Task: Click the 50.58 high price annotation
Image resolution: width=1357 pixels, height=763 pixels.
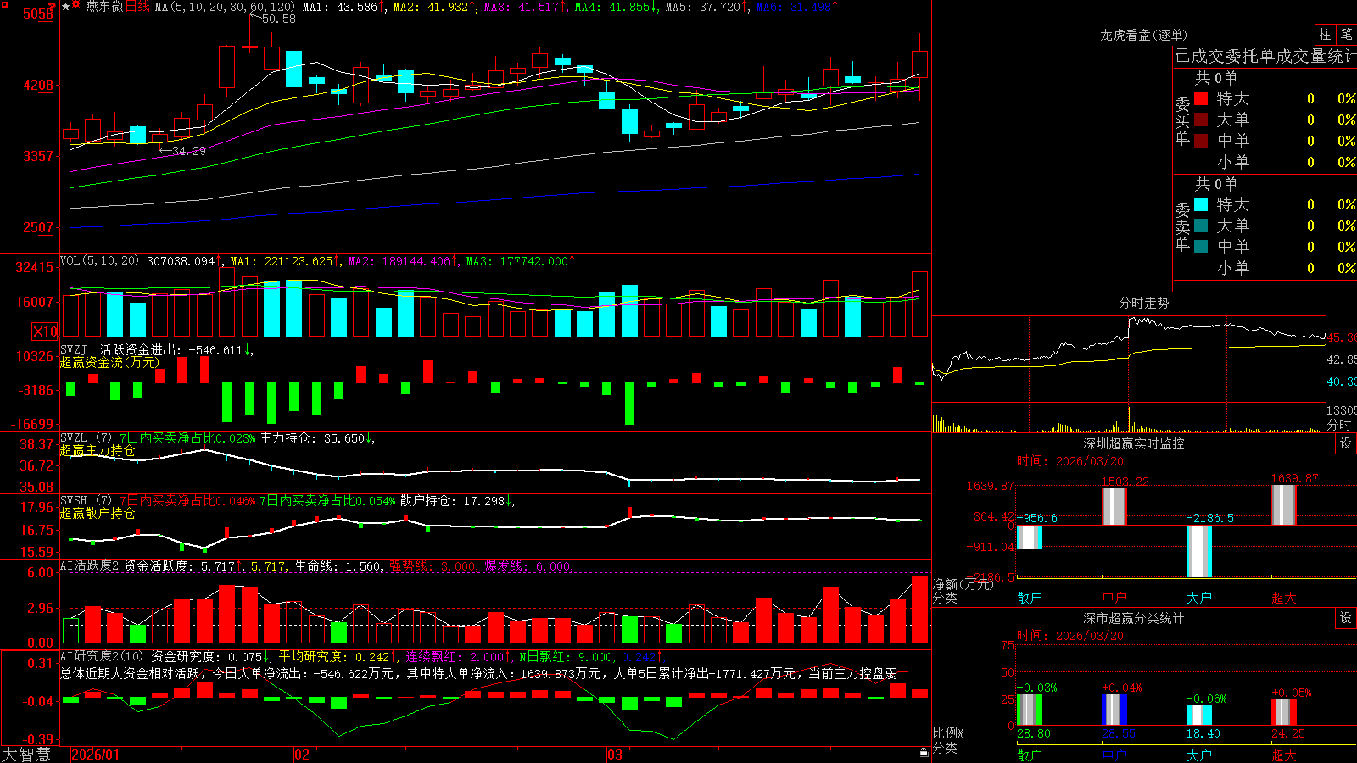Action: (x=279, y=19)
